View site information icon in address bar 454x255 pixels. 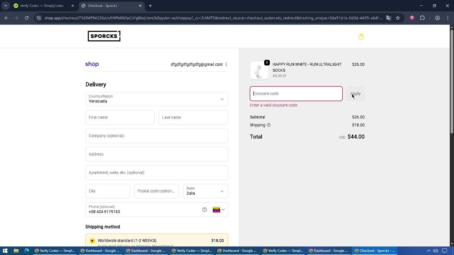point(39,18)
